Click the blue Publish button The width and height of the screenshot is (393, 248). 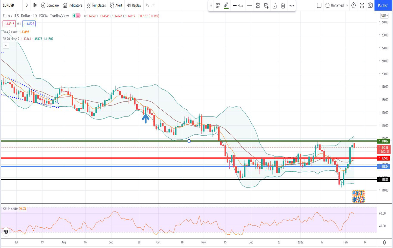[383, 5]
